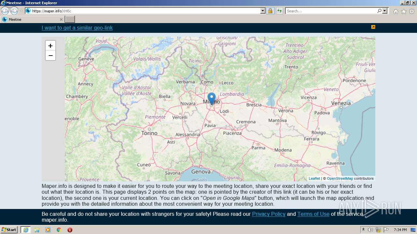Open the Privacy Policy link
The height and width of the screenshot is (234, 417).
point(269,214)
